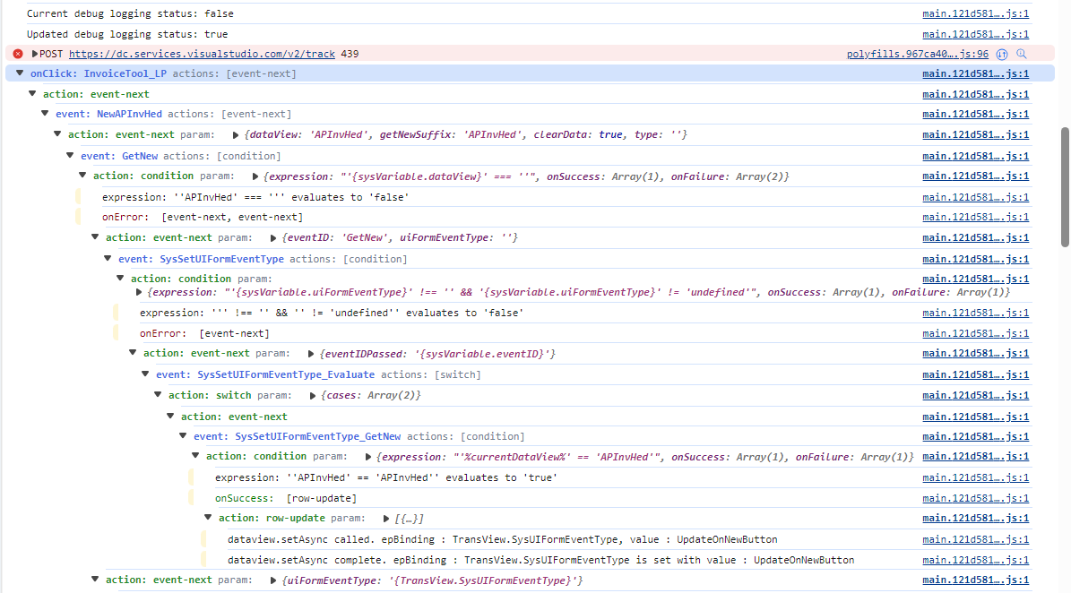
Task: Expand the [{…}] array of row-update
Action: point(386,519)
